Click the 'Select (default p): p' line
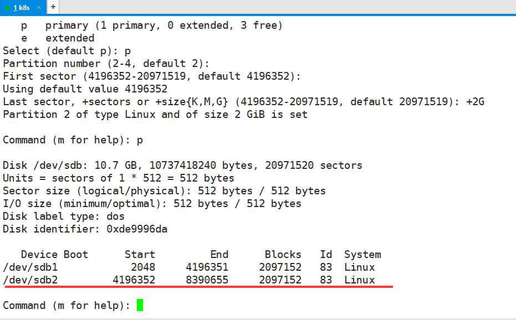Image resolution: width=516 pixels, height=320 pixels. click(x=67, y=50)
